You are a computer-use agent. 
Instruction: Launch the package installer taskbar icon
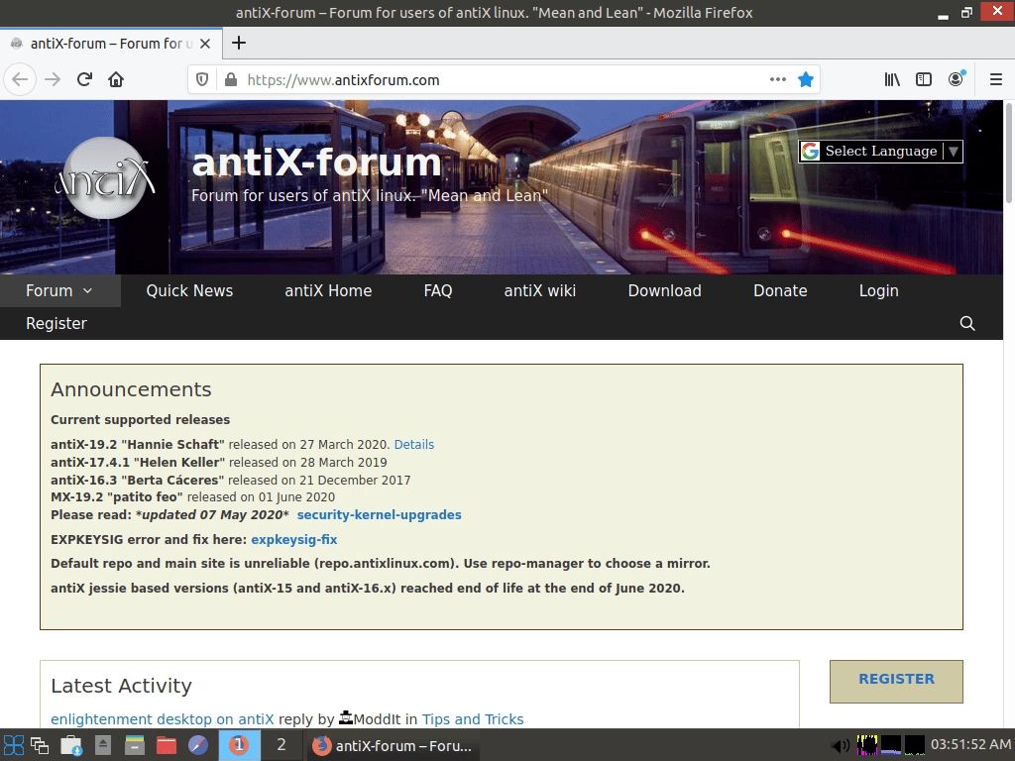[71, 745]
